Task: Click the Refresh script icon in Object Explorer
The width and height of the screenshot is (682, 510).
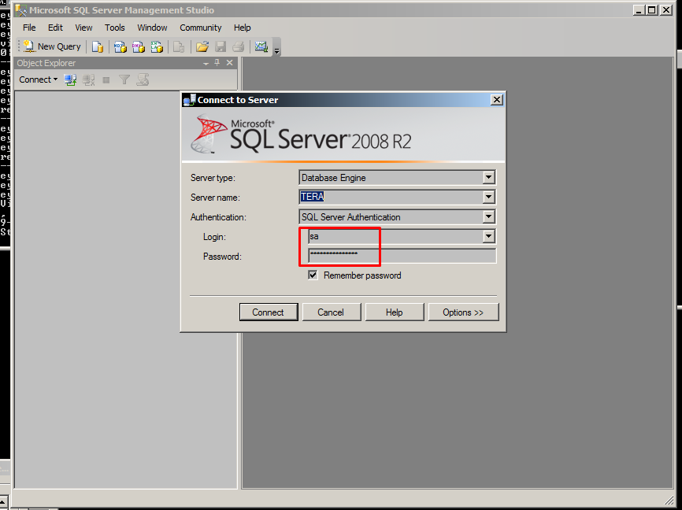Action: [143, 79]
